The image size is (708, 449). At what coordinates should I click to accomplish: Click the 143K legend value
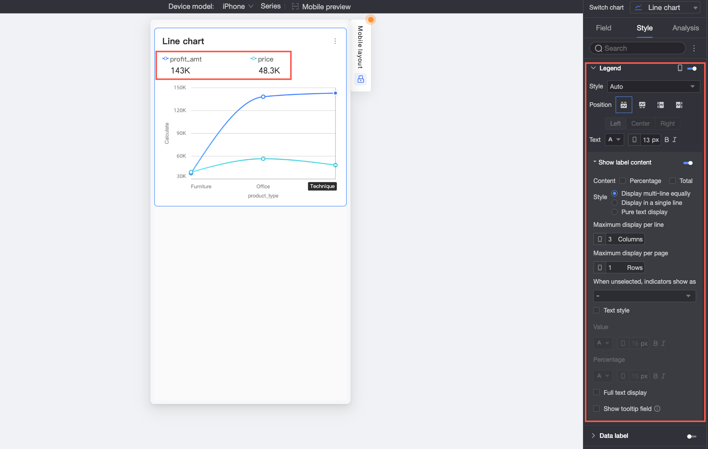click(x=180, y=71)
